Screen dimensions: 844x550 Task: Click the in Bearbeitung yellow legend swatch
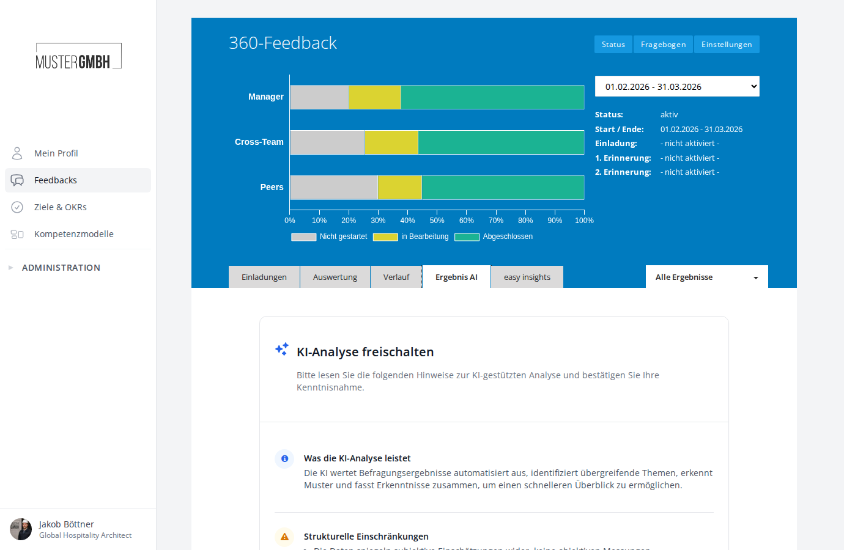click(385, 237)
